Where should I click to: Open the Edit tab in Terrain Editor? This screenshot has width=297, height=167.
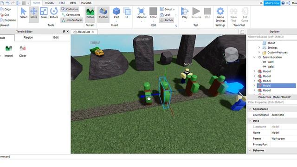56,38
